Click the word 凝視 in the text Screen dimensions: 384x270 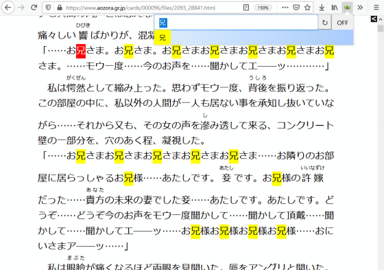coord(171,140)
